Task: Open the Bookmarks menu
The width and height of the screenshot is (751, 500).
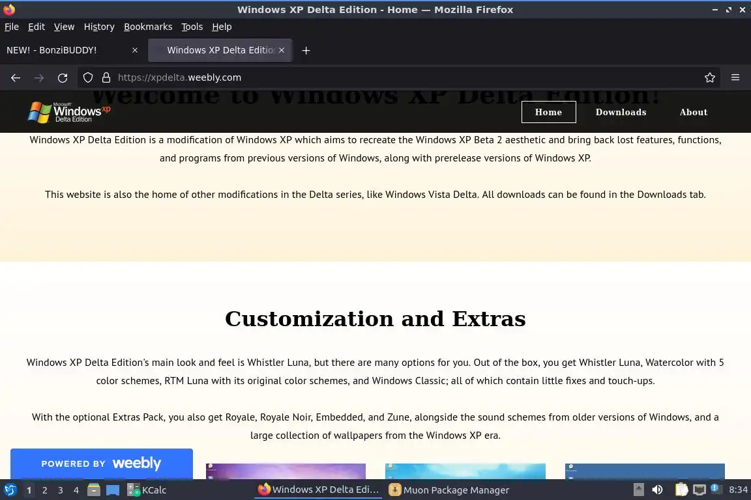Action: pos(148,27)
